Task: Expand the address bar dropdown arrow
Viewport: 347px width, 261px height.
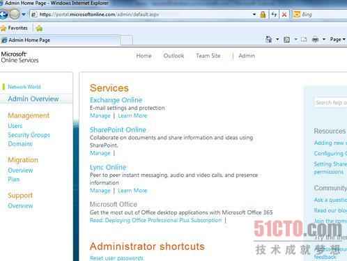Action: click(254, 15)
